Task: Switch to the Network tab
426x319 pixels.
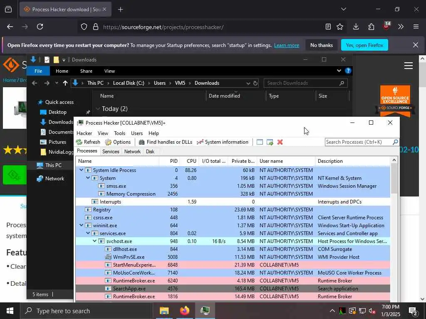Action: 132,151
